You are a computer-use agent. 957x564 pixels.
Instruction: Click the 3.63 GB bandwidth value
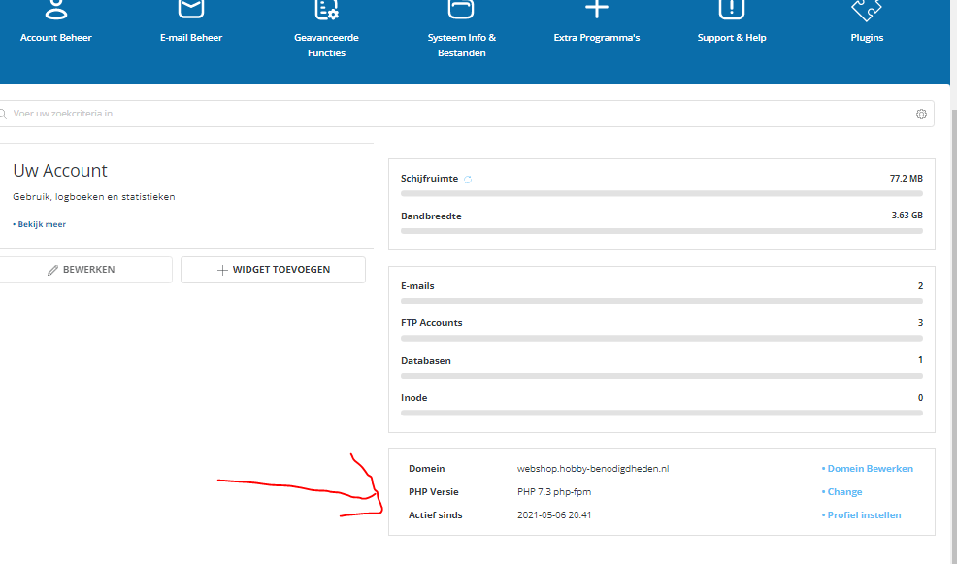click(907, 216)
